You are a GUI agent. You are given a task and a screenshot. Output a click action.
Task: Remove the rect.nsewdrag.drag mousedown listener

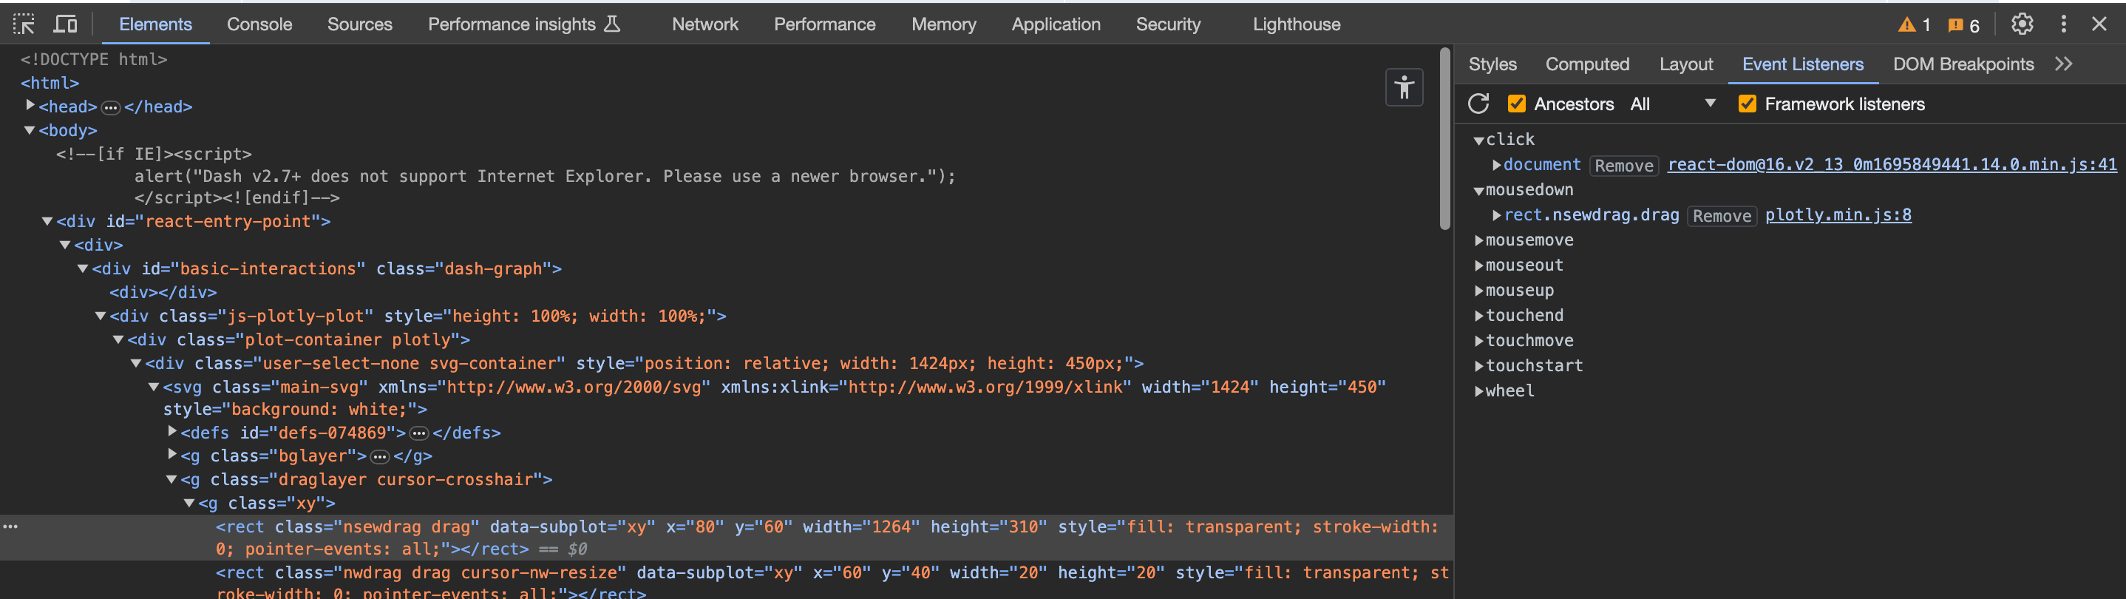pos(1722,216)
